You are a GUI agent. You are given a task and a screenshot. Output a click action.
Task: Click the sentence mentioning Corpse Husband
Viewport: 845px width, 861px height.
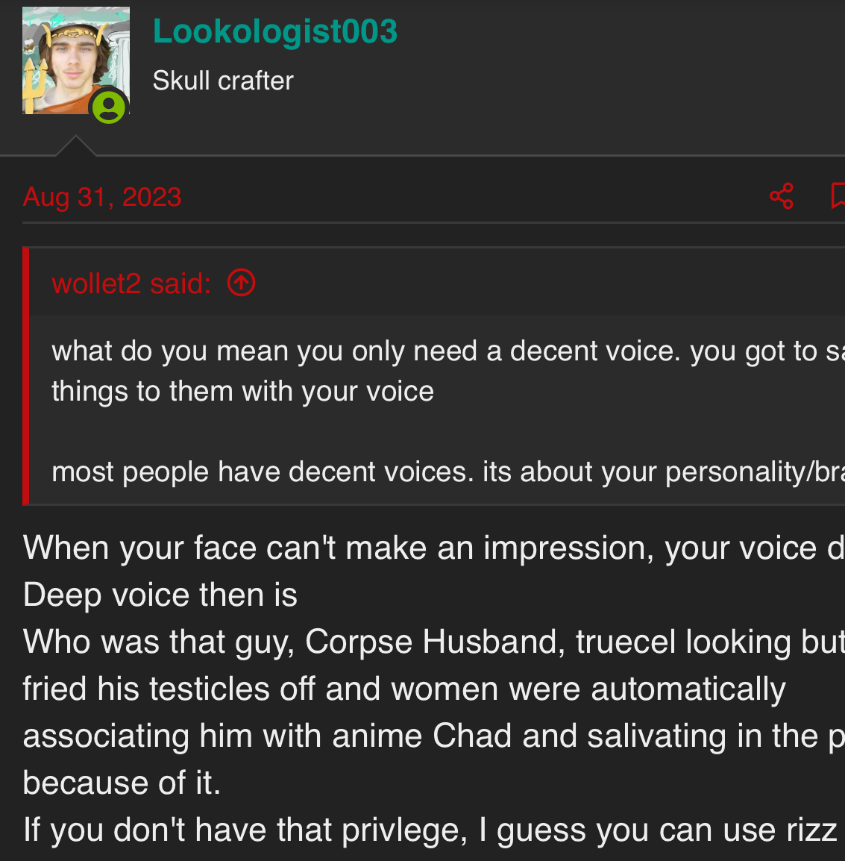(433, 642)
